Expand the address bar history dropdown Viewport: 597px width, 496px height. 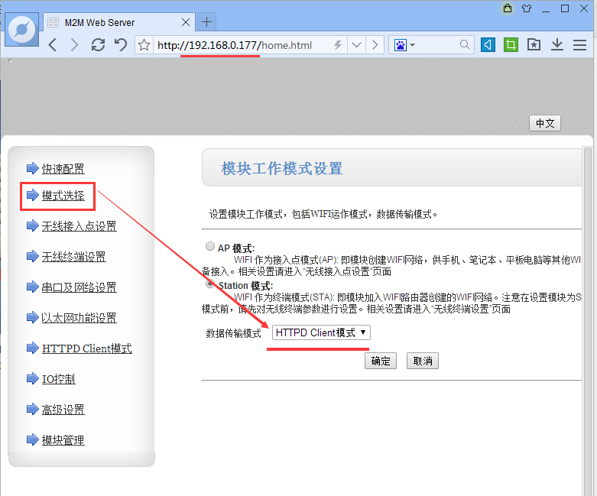coord(356,45)
